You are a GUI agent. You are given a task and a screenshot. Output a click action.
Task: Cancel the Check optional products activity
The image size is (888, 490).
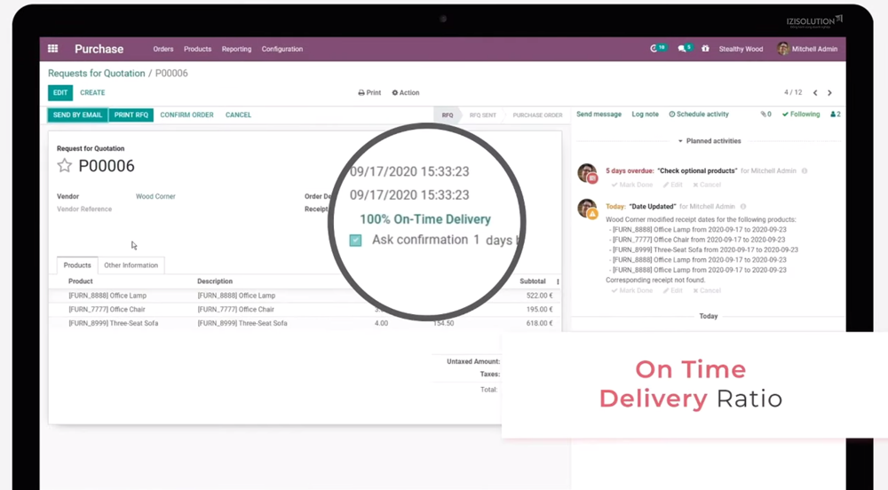click(707, 185)
